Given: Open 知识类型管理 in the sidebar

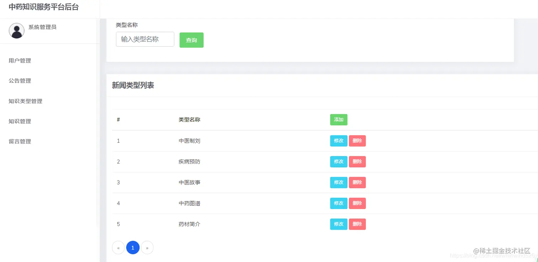Looking at the screenshot, I should [26, 101].
